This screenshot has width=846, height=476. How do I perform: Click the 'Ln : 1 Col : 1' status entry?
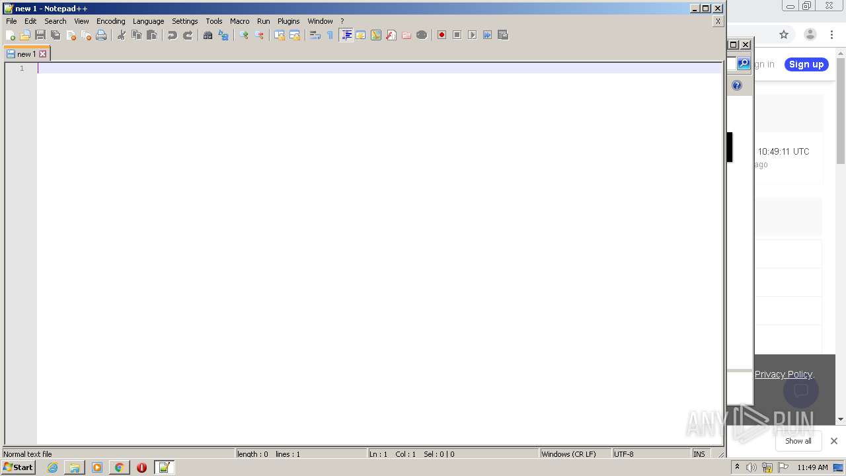coord(453,454)
